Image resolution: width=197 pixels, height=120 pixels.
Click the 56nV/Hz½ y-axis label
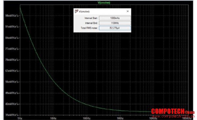click(12, 82)
